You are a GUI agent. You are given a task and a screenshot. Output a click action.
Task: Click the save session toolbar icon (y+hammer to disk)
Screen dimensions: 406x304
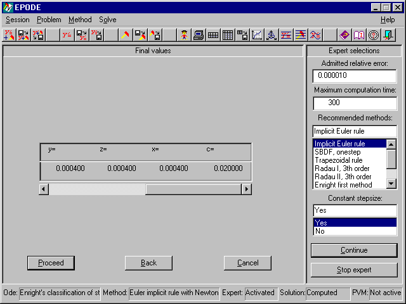[x=38, y=35]
